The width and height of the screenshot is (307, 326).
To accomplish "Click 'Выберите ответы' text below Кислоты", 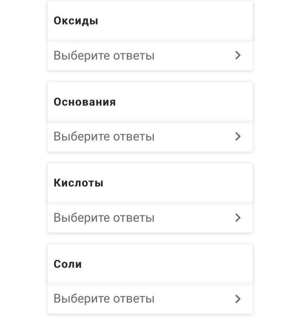I will [x=104, y=218].
